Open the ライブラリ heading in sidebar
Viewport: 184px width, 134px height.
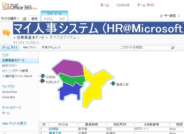click(x=8, y=86)
